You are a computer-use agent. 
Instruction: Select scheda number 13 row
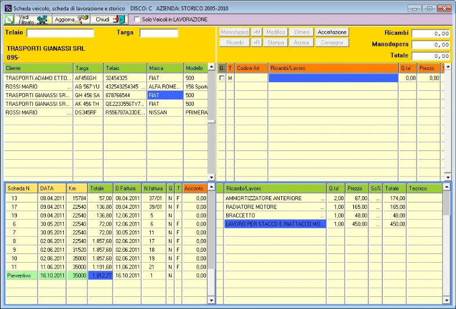(106, 198)
